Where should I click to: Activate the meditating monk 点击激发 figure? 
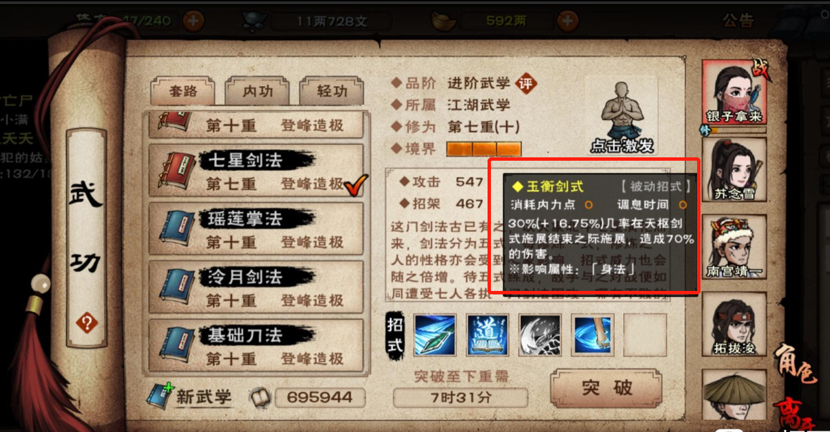[x=622, y=115]
